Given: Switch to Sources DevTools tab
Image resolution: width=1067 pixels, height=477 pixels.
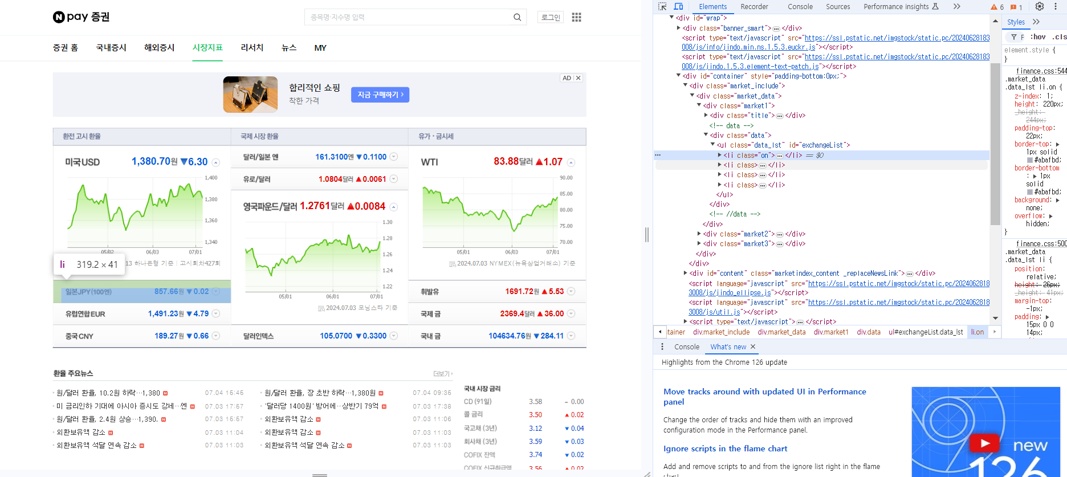Looking at the screenshot, I should (838, 7).
